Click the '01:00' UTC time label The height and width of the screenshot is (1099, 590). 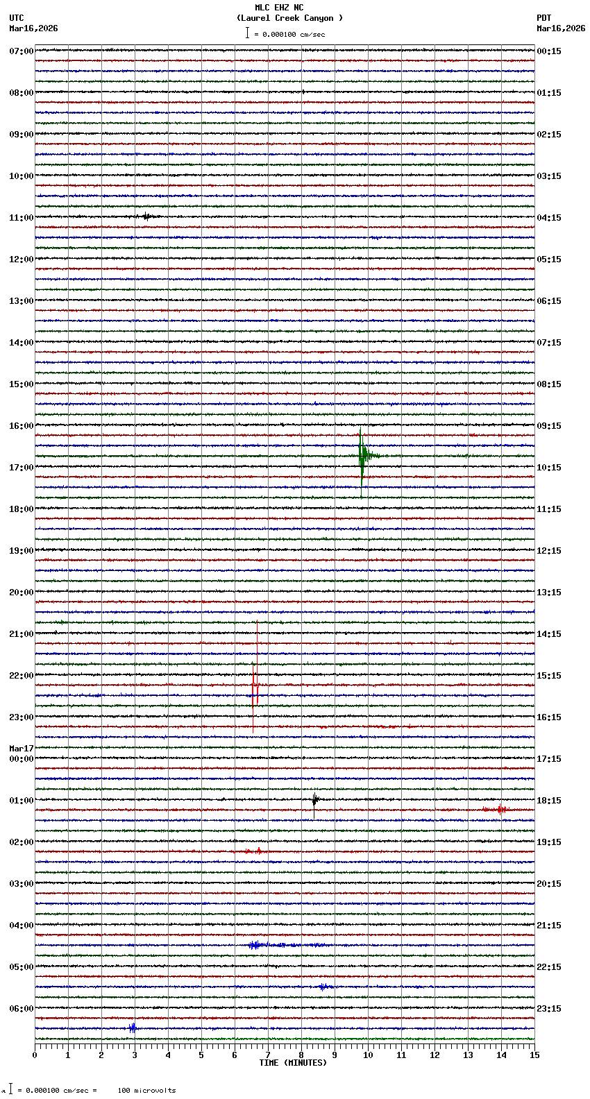(x=22, y=801)
